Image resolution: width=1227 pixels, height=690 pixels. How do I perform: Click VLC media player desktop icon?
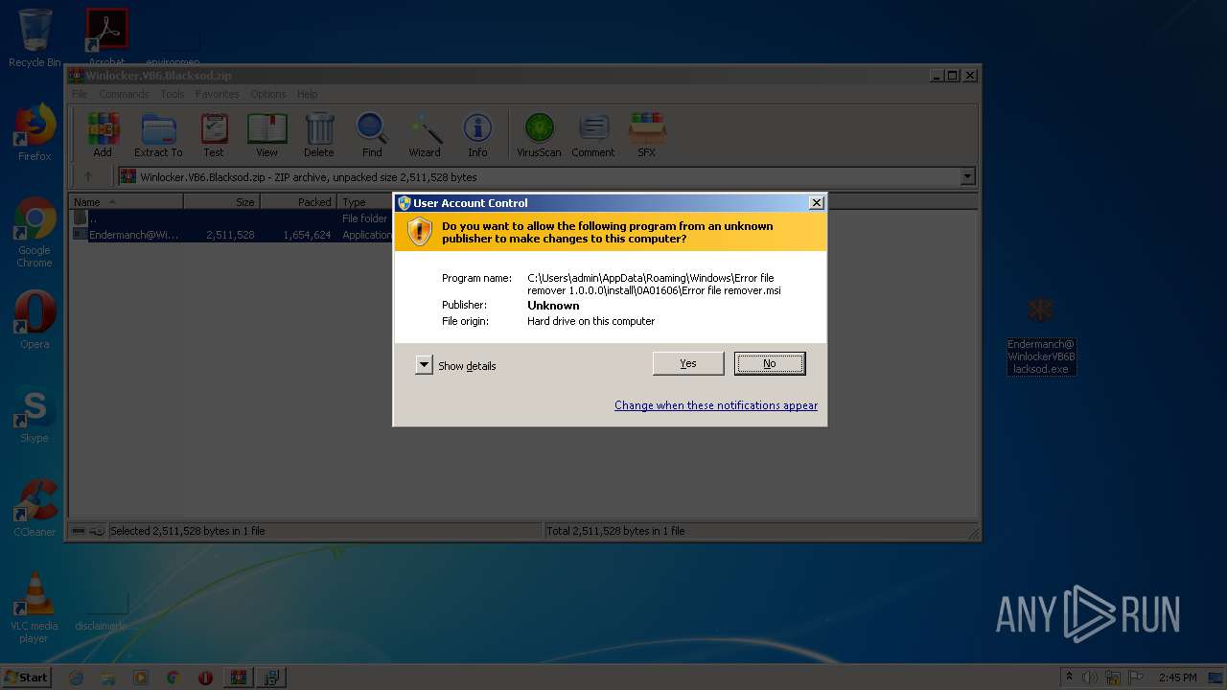[35, 608]
